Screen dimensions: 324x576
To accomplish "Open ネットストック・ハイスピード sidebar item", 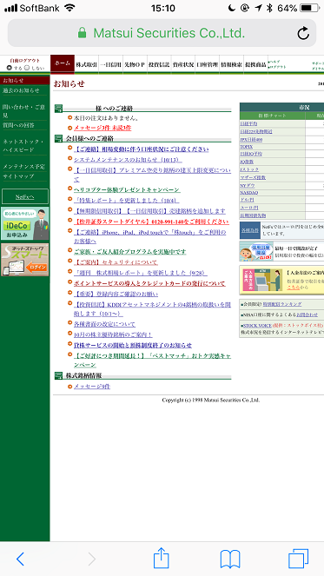I will pos(23,146).
